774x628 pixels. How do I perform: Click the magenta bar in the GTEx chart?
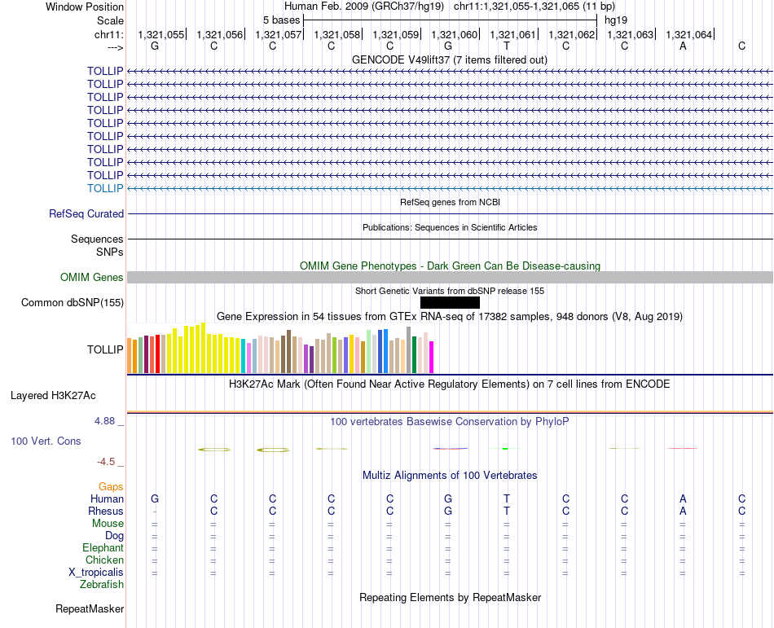coord(432,357)
